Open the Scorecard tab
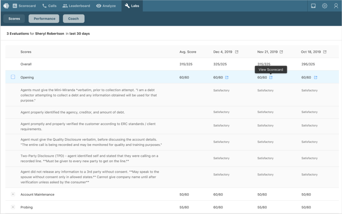The image size is (342, 214). tap(24, 6)
